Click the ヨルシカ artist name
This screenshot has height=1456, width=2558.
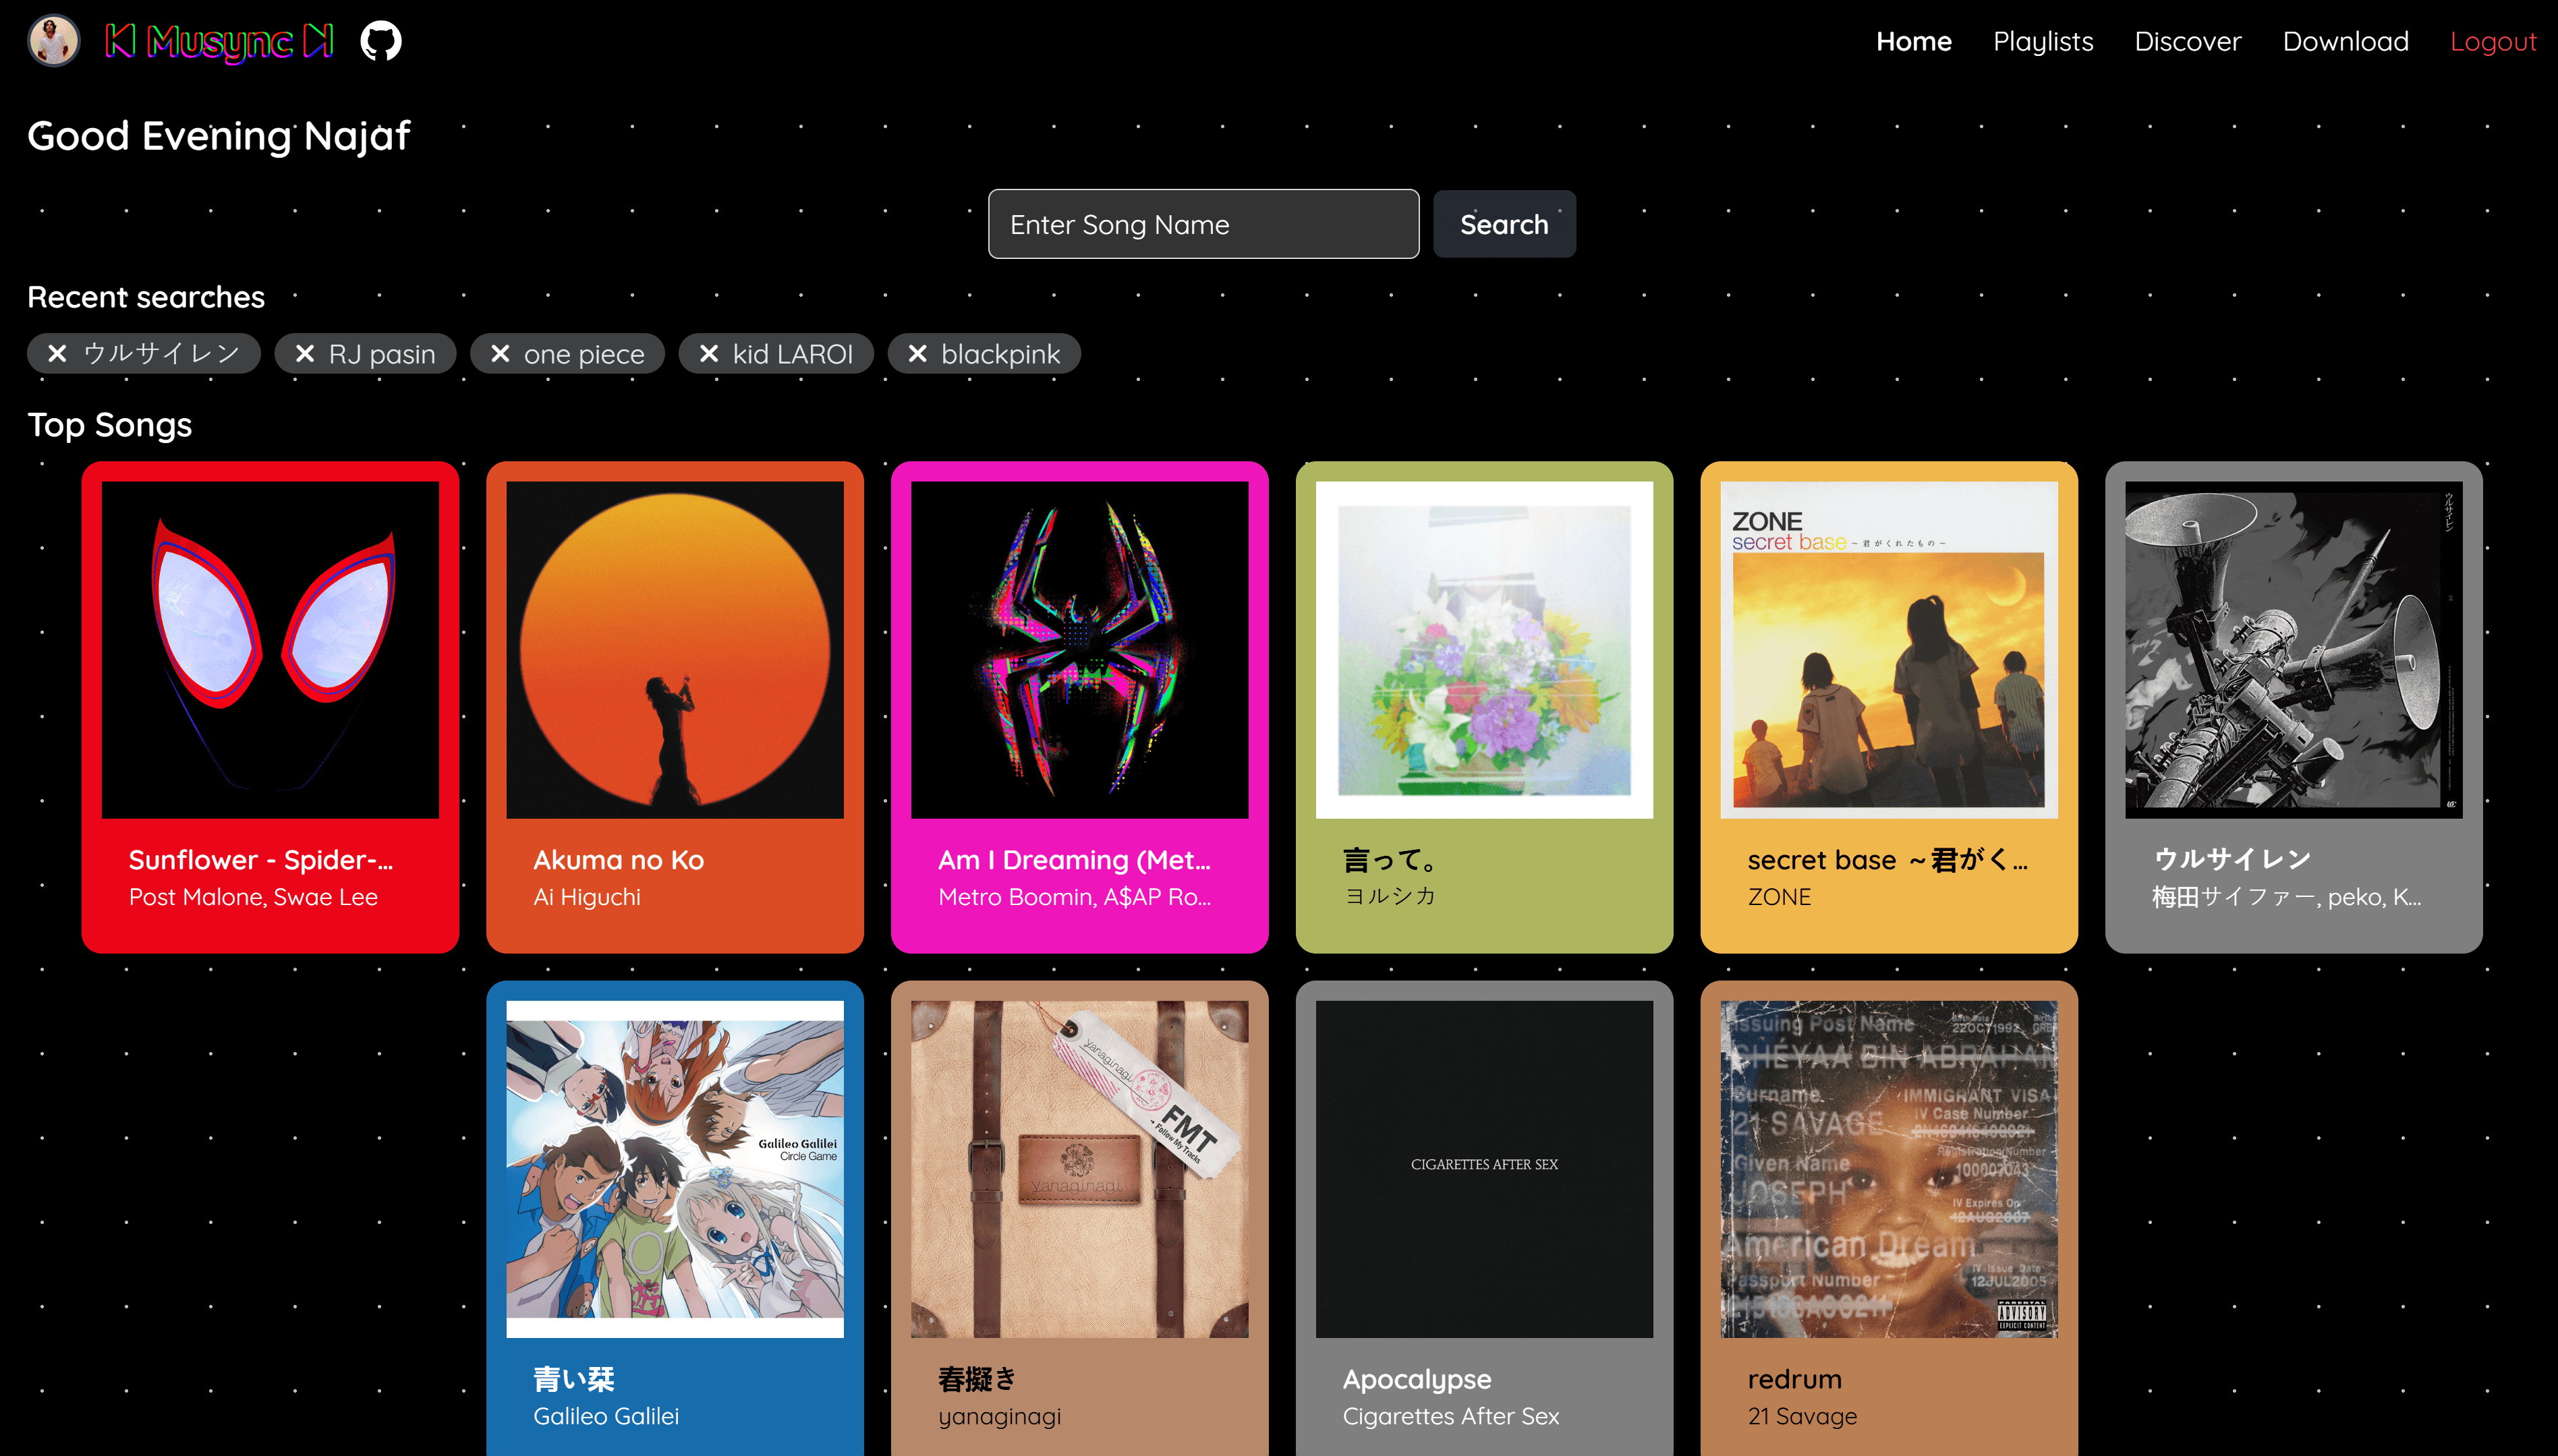1390,896
